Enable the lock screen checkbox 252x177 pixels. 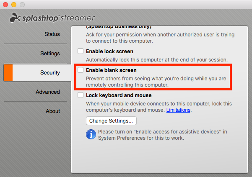click(x=81, y=51)
